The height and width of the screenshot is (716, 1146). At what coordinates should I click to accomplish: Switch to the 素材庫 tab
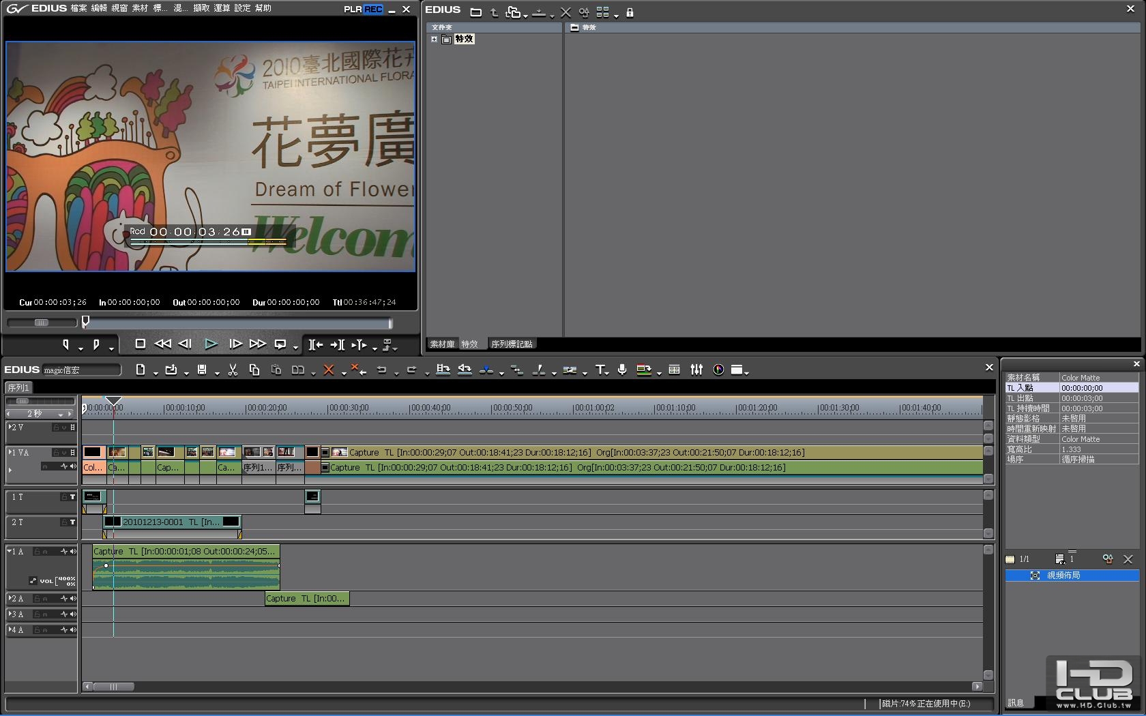tap(442, 344)
